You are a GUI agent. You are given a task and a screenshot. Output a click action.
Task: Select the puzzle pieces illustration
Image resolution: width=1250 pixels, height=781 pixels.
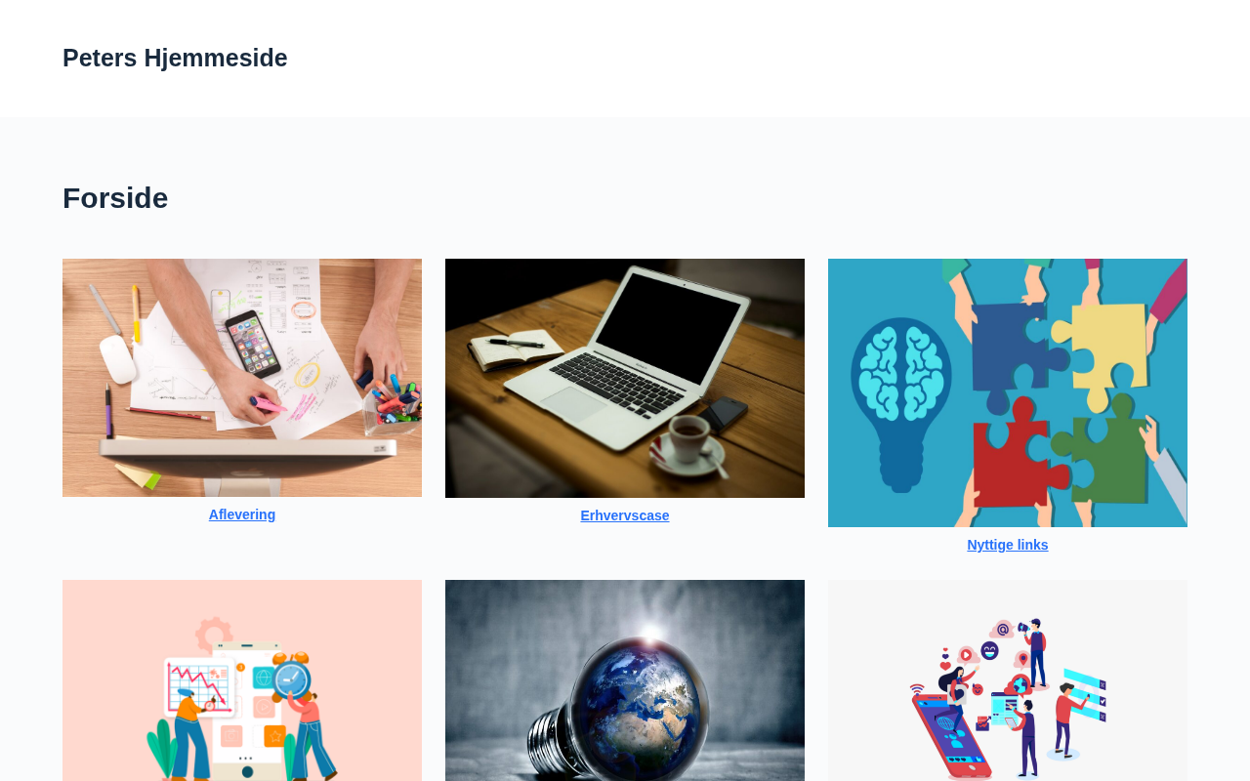(x=1008, y=392)
